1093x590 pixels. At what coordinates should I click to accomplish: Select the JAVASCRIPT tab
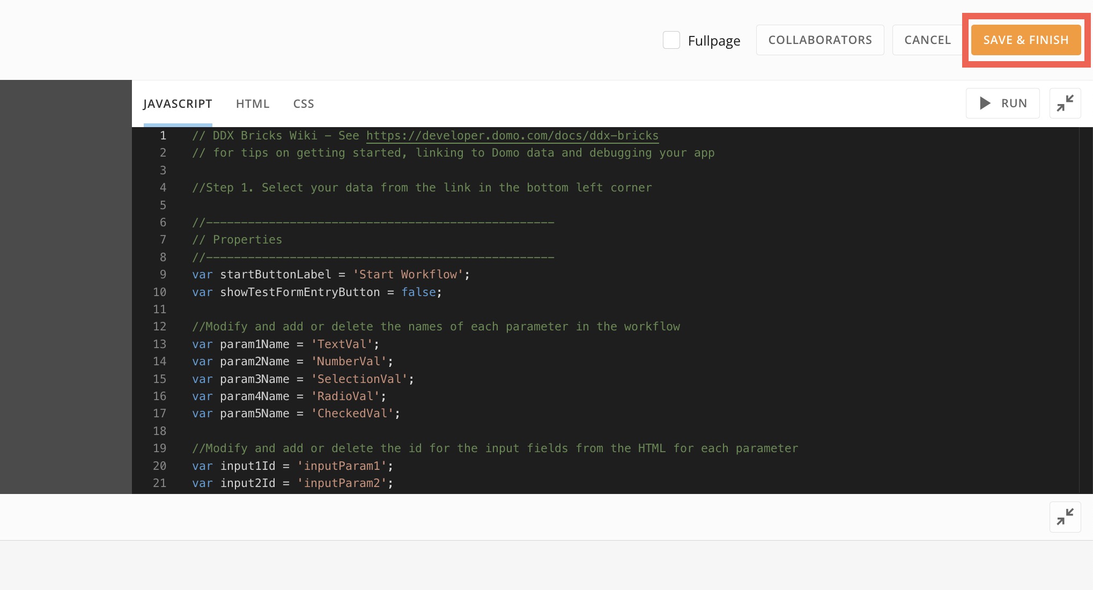tap(178, 104)
